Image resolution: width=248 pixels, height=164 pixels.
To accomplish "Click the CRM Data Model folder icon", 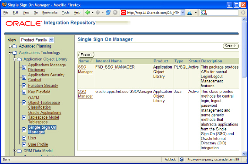I will [x=19, y=151].
